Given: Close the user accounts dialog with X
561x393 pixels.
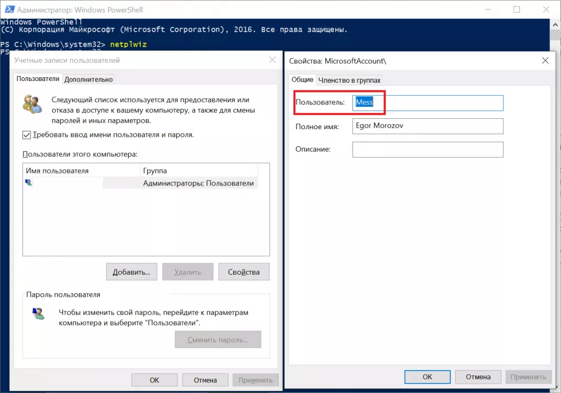Looking at the screenshot, I should [272, 60].
